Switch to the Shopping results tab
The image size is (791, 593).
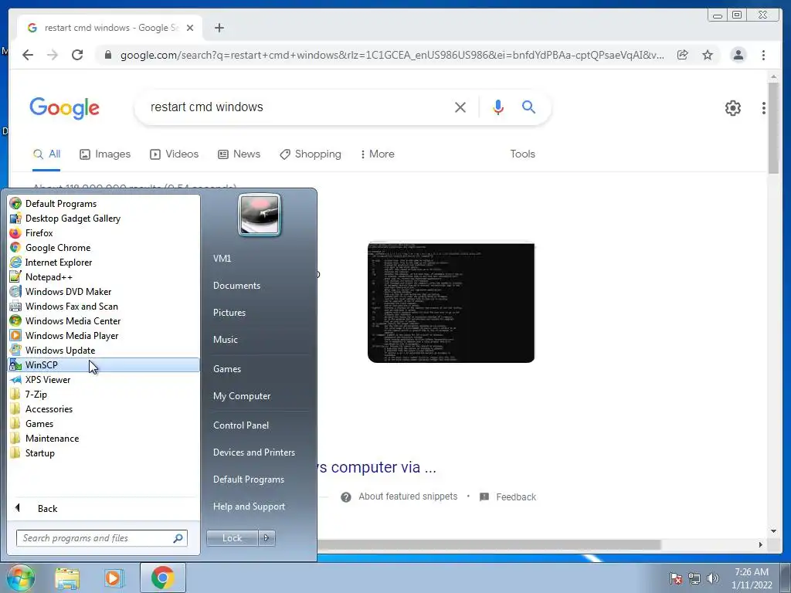point(311,154)
